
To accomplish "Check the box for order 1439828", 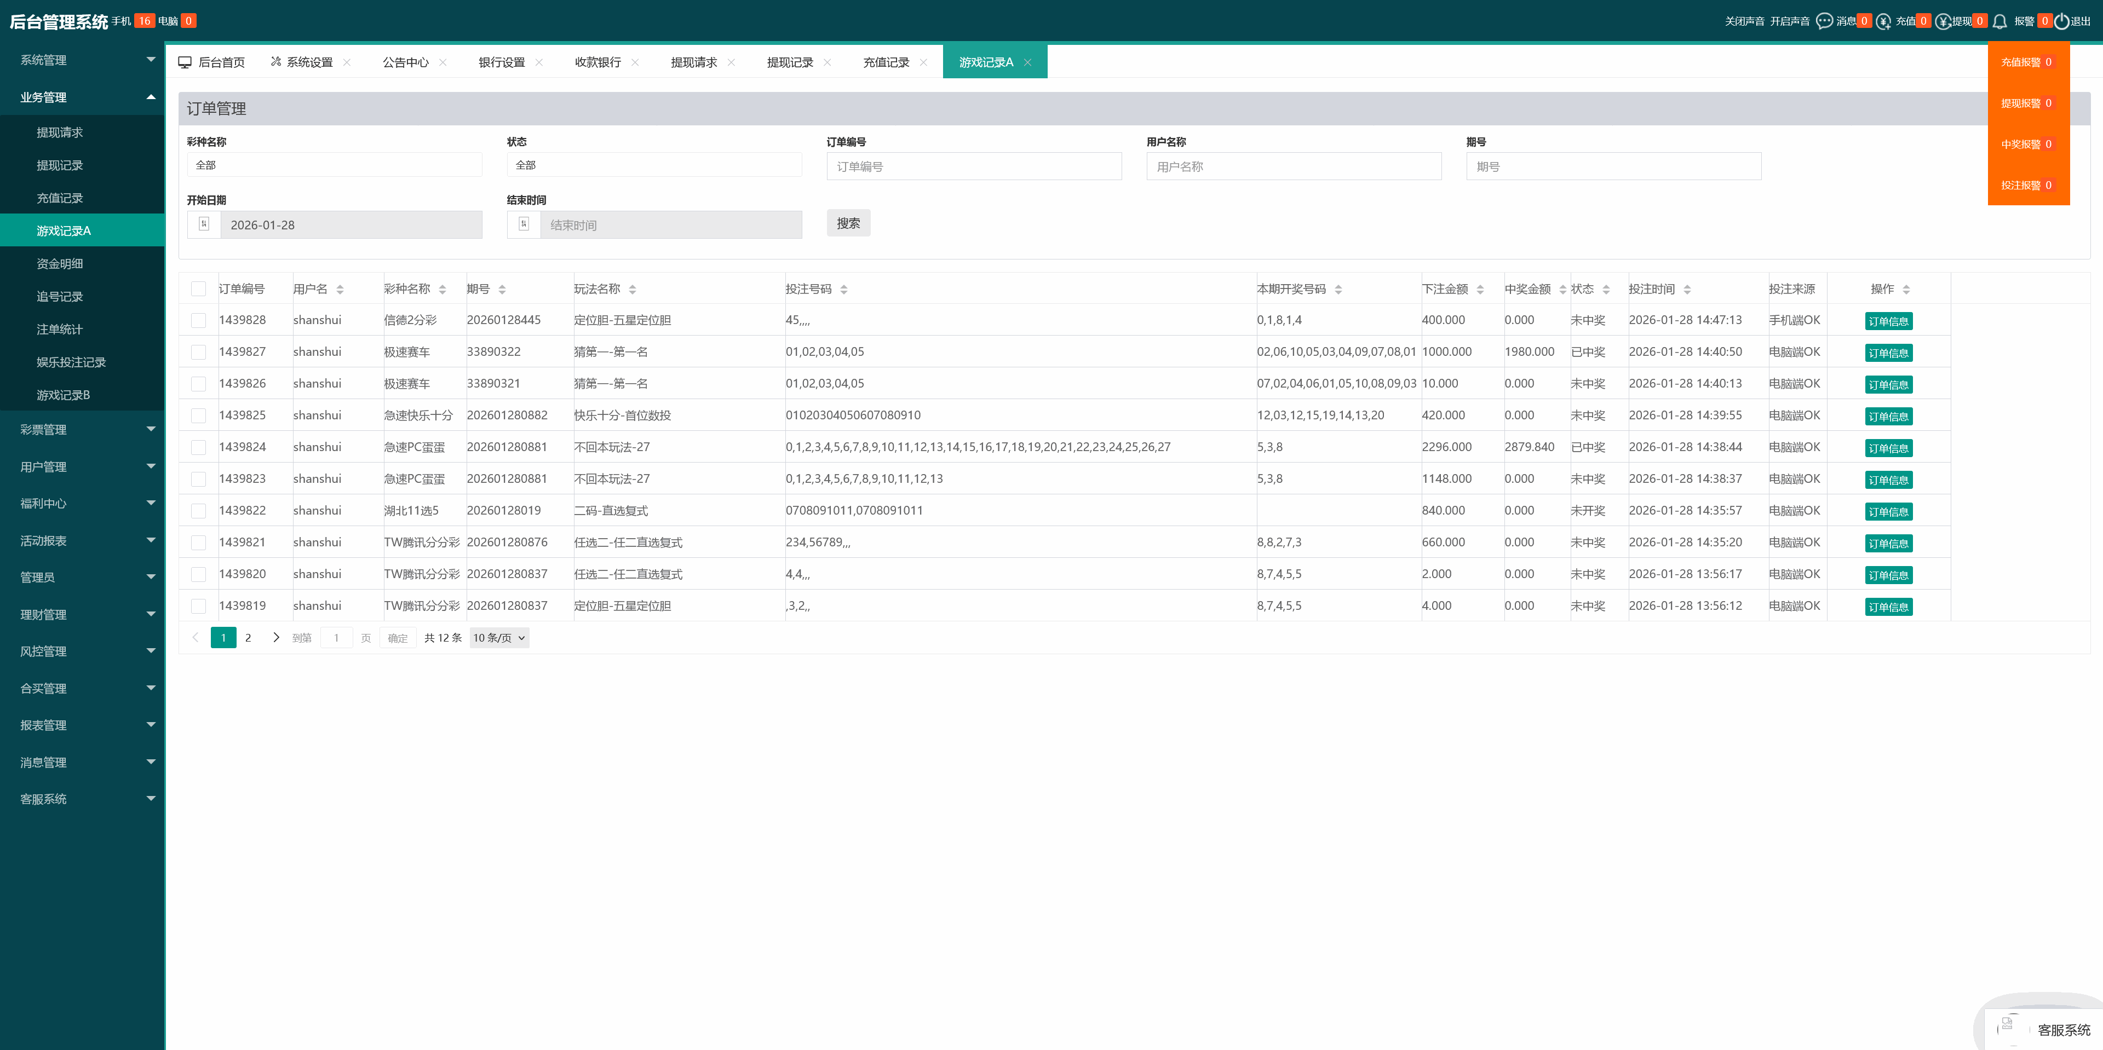I will click(x=198, y=321).
